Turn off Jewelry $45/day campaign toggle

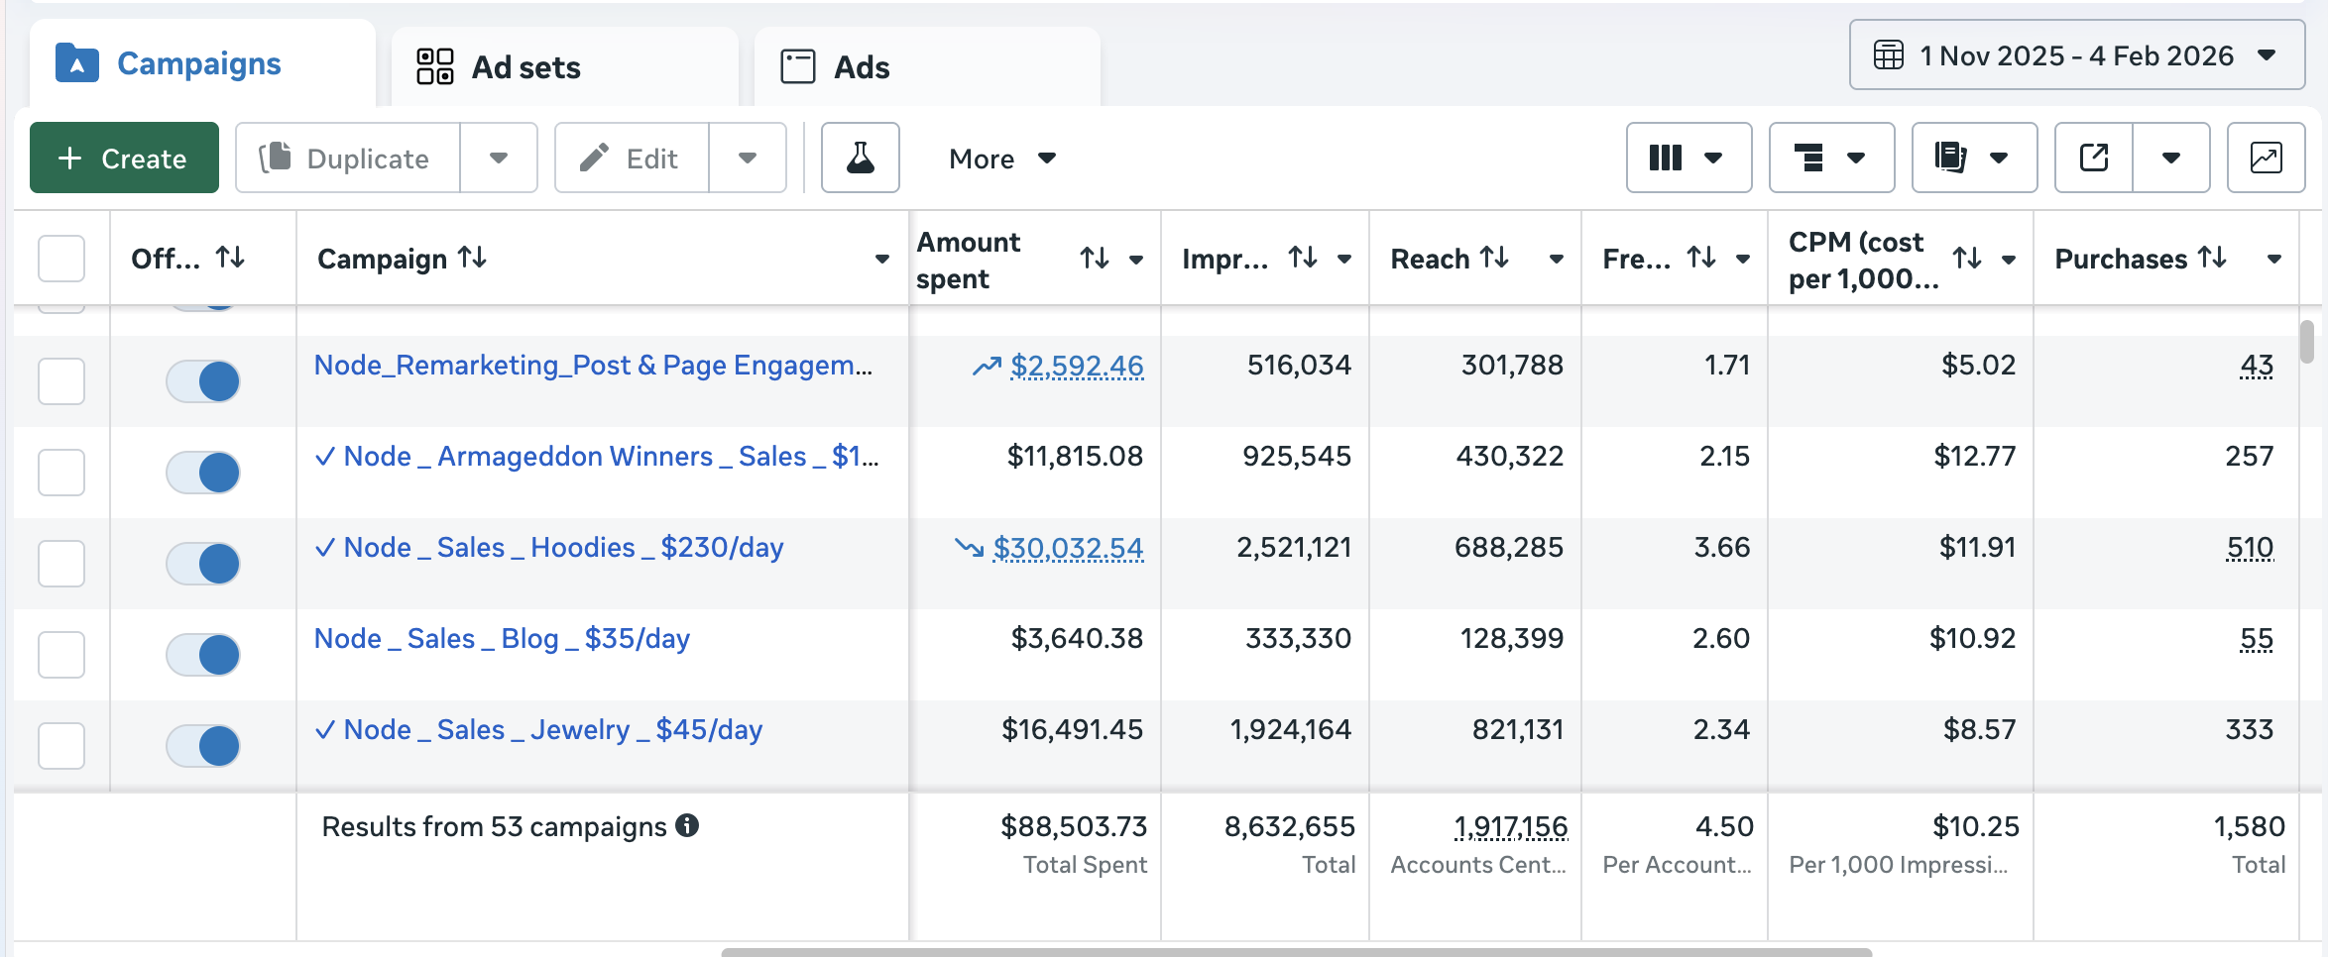click(203, 746)
